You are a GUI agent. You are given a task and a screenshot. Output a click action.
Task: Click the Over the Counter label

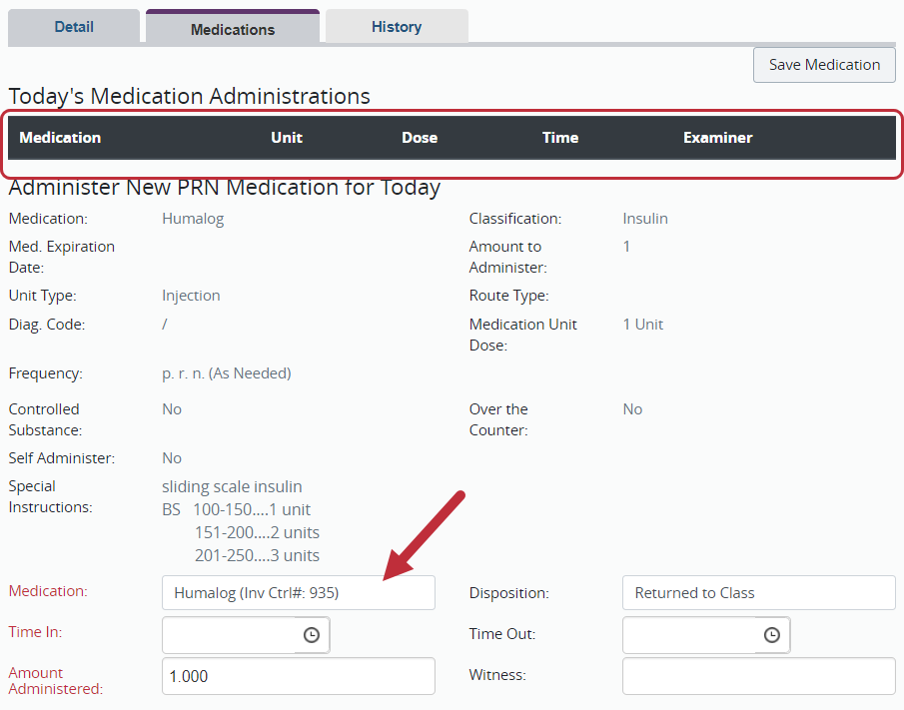point(498,419)
